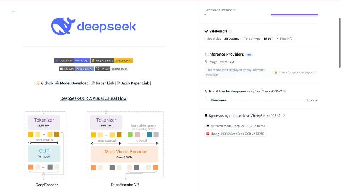Screen dimensions: 341x192
Task: Open the hamburger table-of-contents menu
Action: tap(13, 12)
